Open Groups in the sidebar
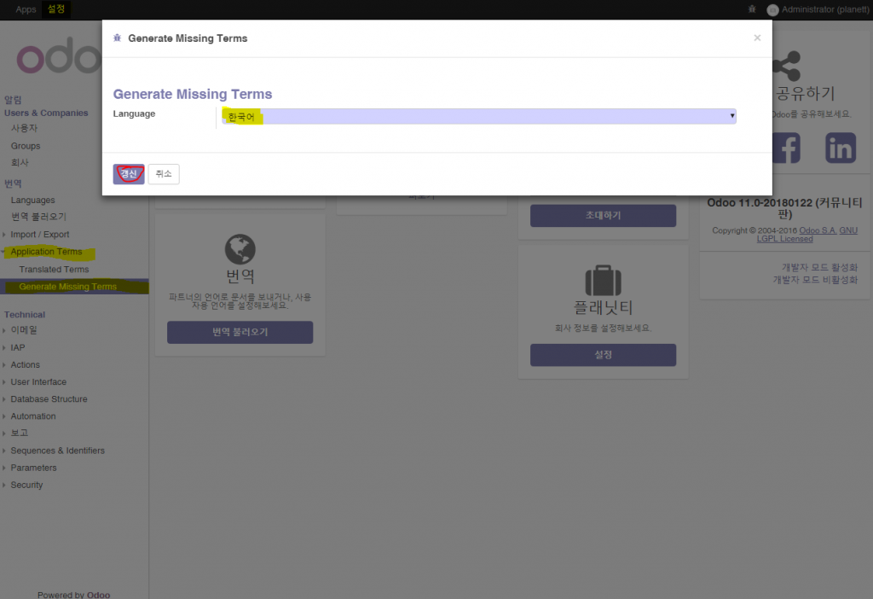The image size is (873, 599). (x=26, y=146)
